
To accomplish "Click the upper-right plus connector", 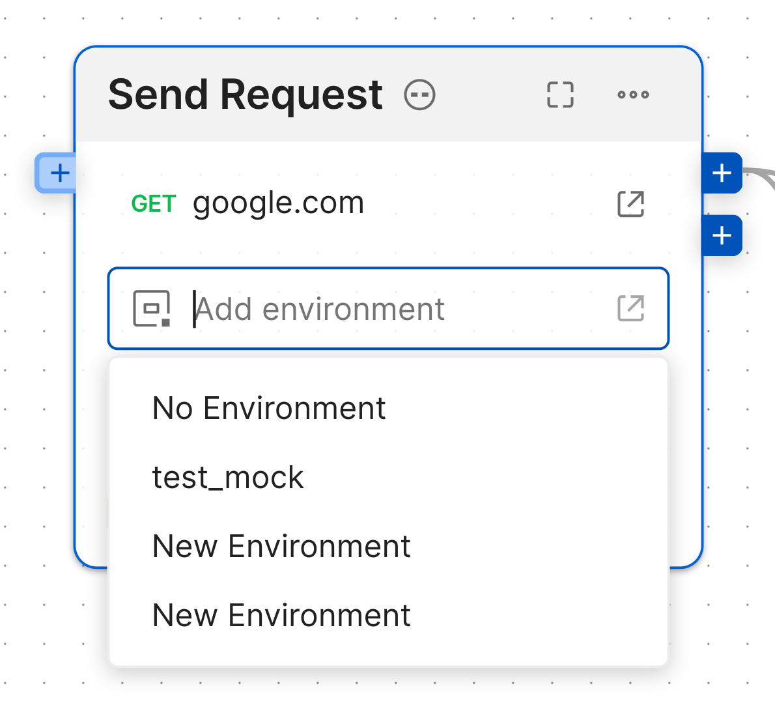I will coord(721,173).
